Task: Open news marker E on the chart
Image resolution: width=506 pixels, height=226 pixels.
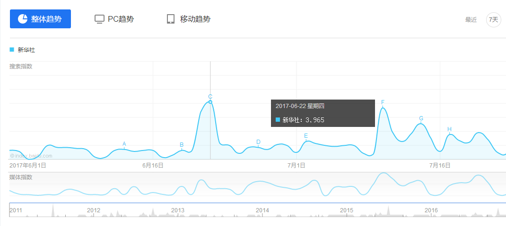Action: (x=306, y=136)
